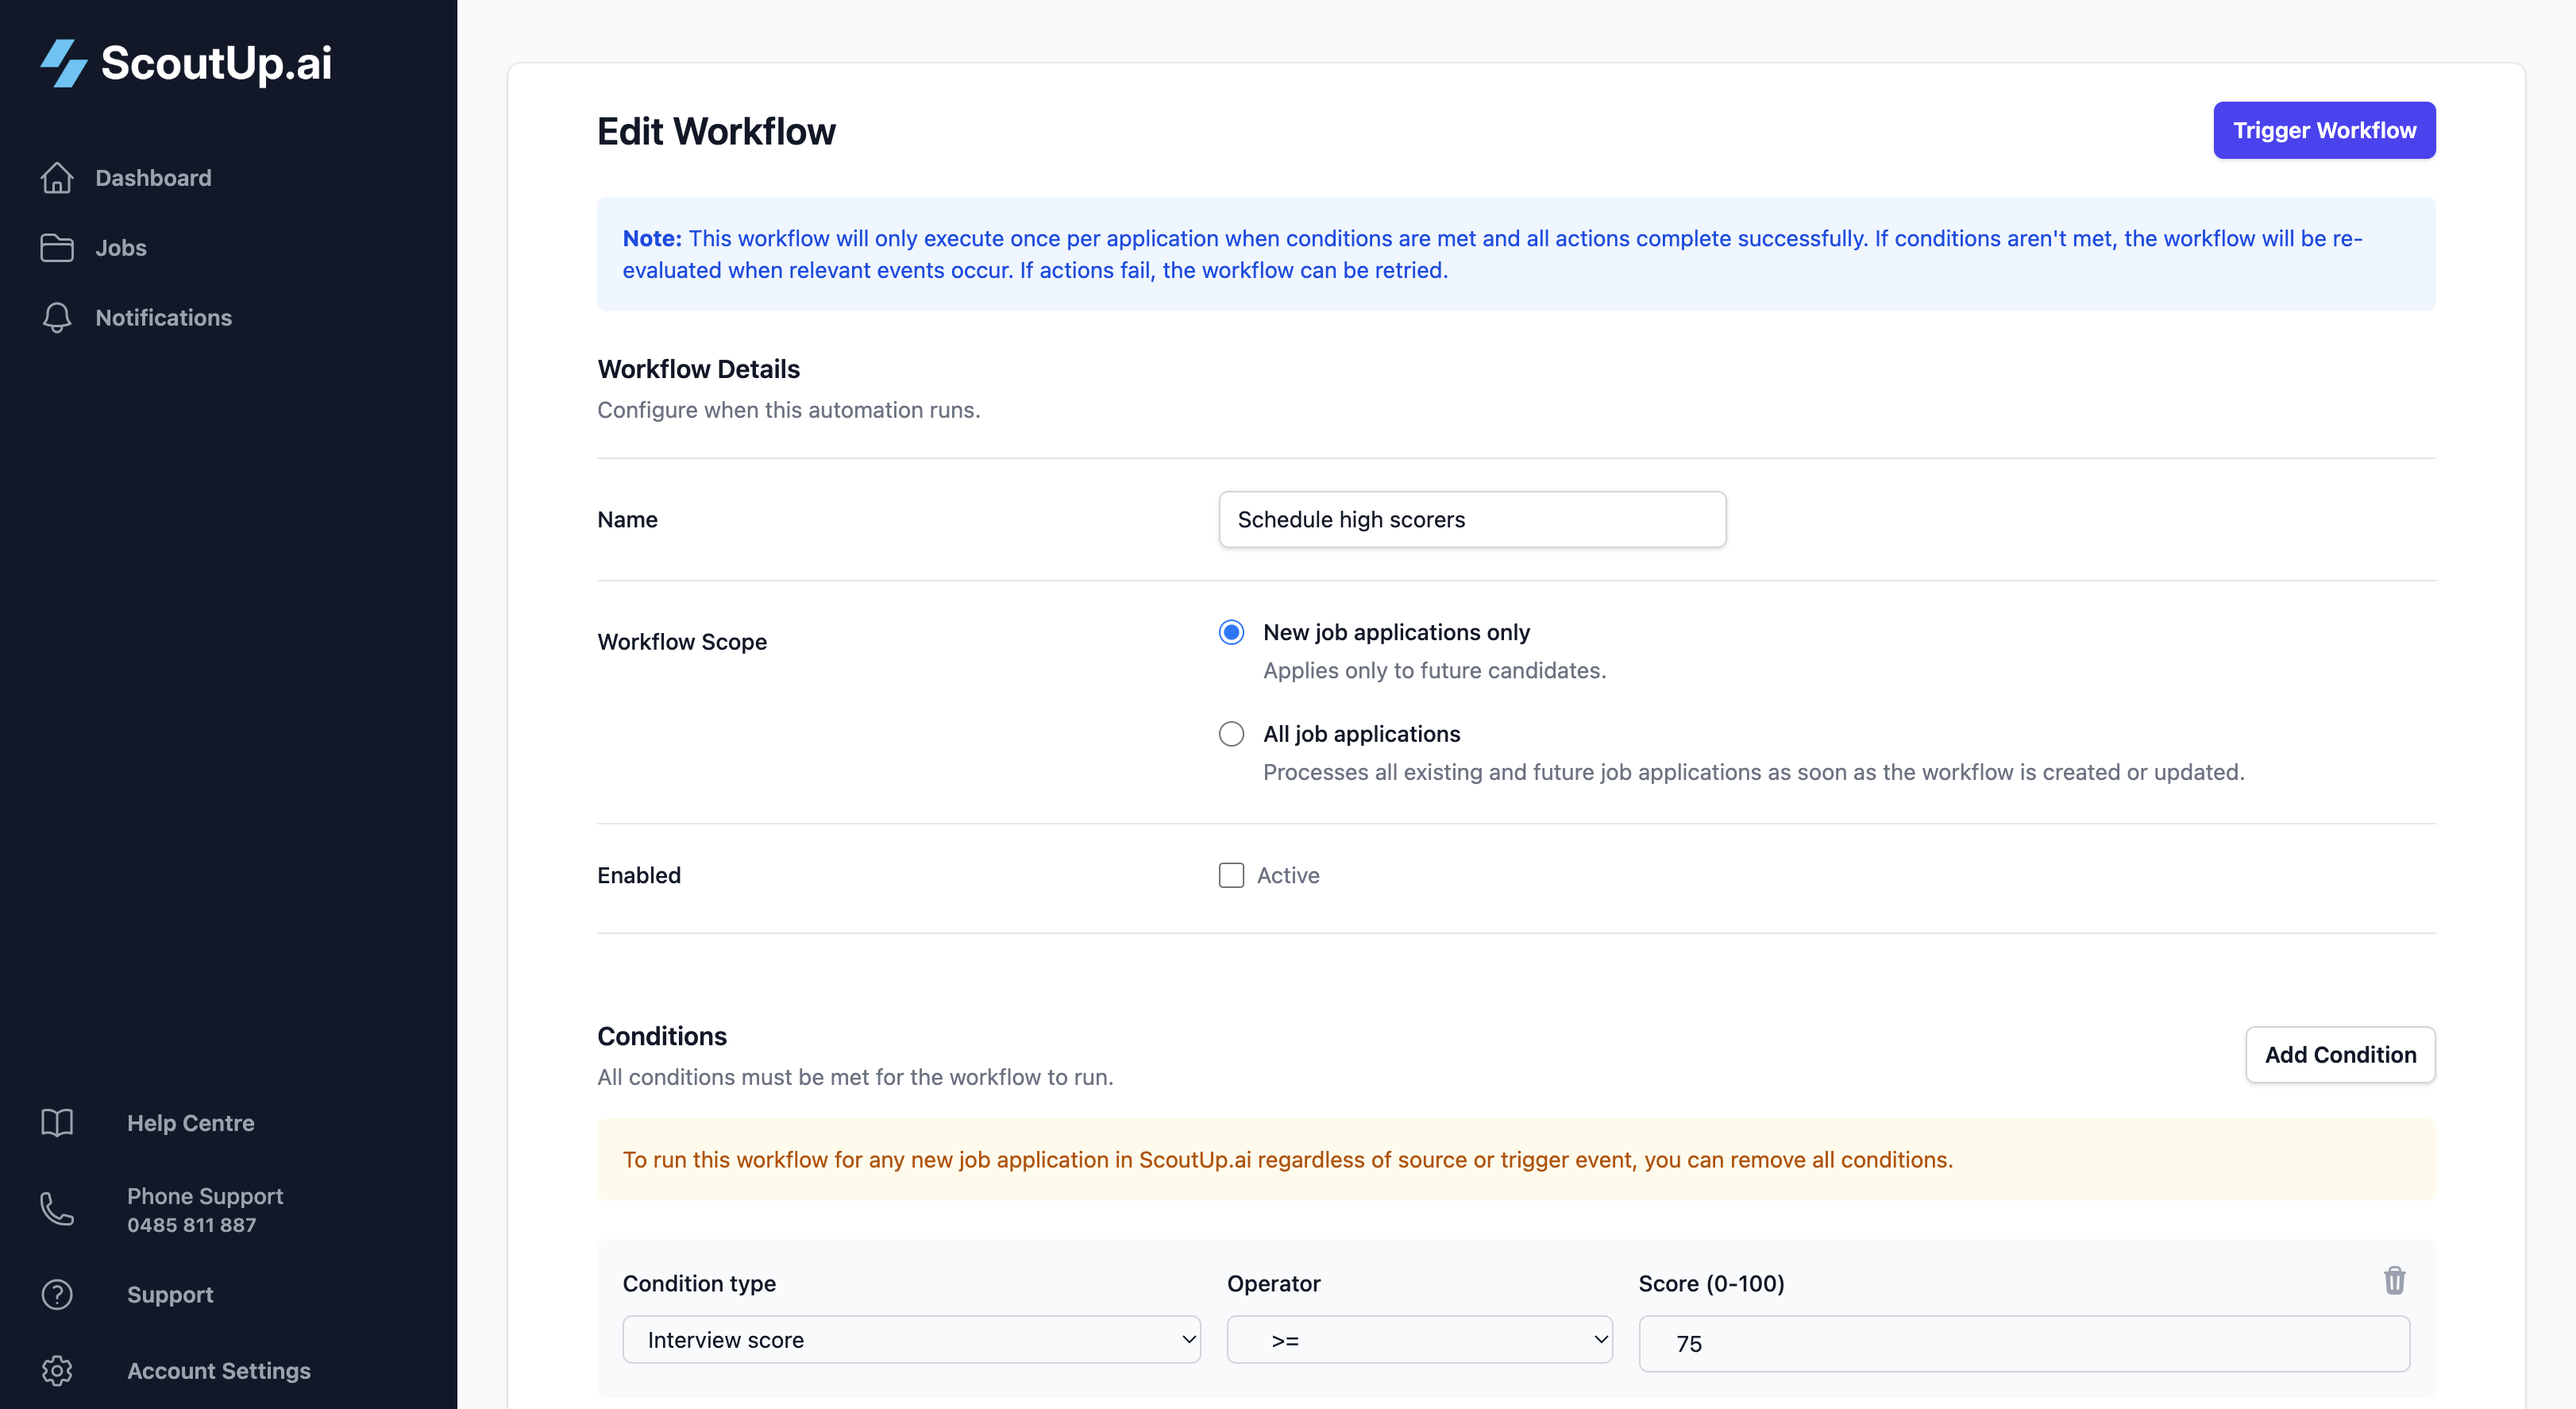The height and width of the screenshot is (1409, 2576).
Task: Navigate to Notifications
Action: point(163,317)
